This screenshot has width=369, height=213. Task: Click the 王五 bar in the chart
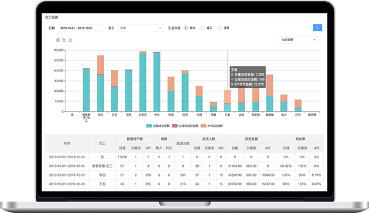(115, 91)
